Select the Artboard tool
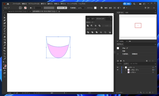The image size is (159, 96). click(5, 53)
